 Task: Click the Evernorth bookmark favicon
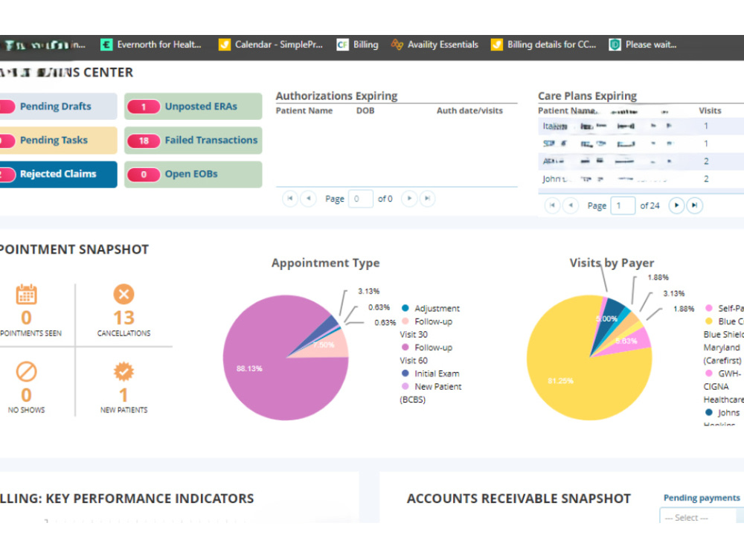pyautogui.click(x=106, y=45)
